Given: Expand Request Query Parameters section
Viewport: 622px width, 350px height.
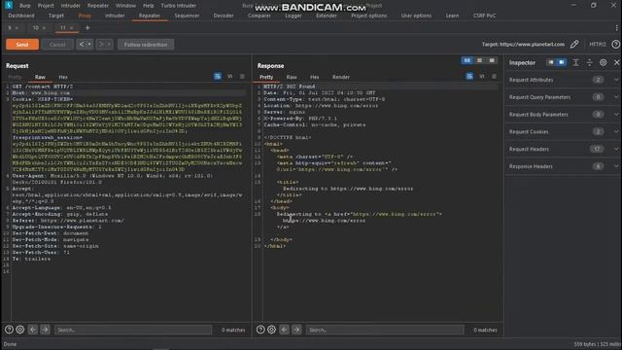Looking at the screenshot, I should pos(616,97).
